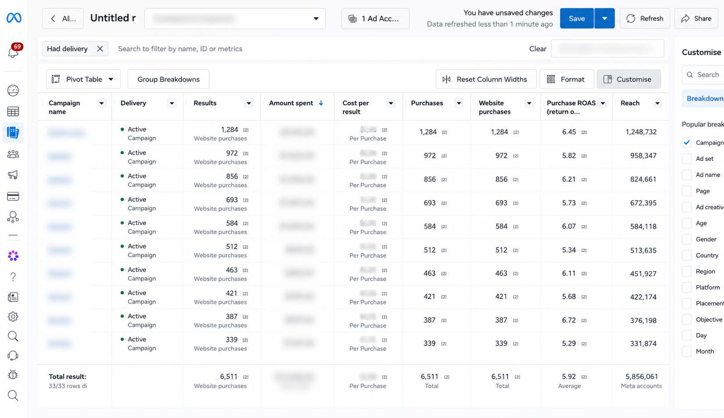Viewport: 724px width, 418px height.
Task: Open the settings gear in sidebar
Action: point(13,317)
